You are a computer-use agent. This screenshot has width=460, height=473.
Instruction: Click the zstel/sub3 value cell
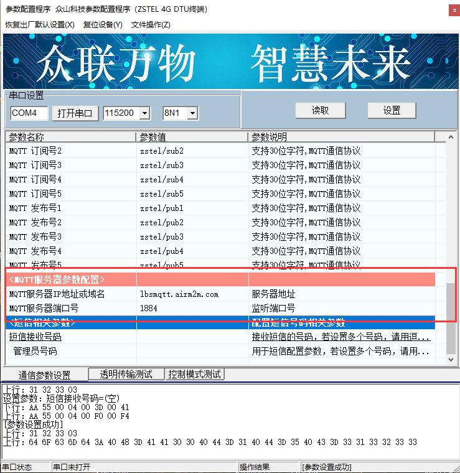pos(192,165)
